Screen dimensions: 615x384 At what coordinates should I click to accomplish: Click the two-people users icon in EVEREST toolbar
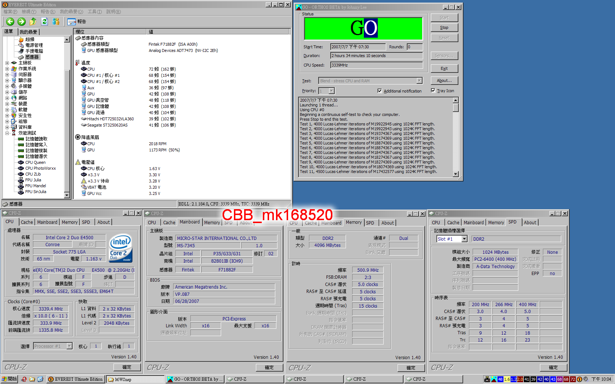(56, 22)
